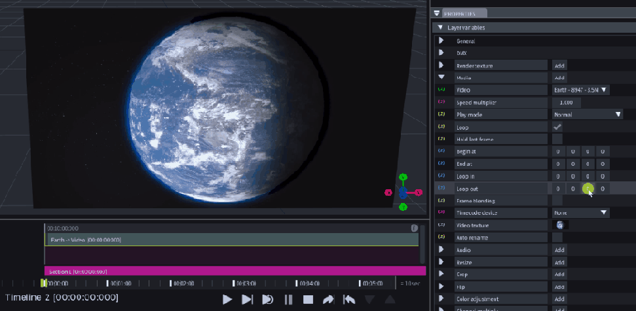Click the keyframe icon beside Begin at
The height and width of the screenshot is (311, 636).
click(x=441, y=151)
